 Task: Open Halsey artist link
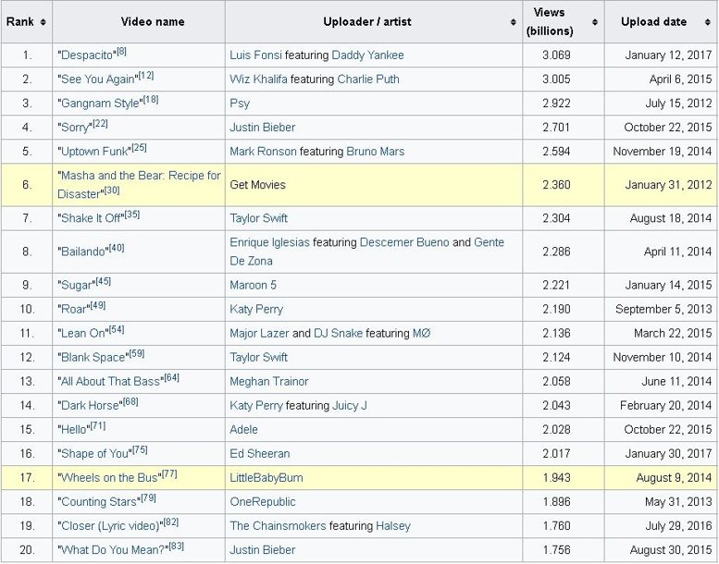[x=393, y=526]
